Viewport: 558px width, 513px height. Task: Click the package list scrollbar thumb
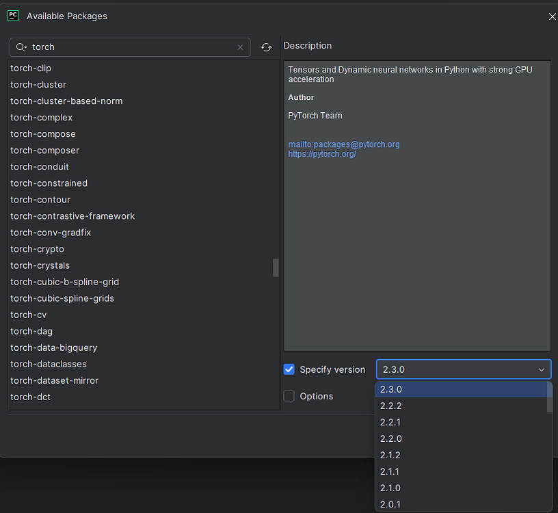tap(276, 267)
